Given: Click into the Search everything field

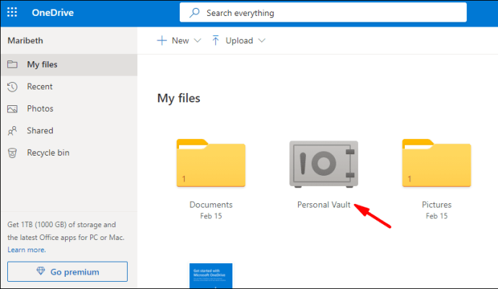Looking at the screenshot, I should (x=325, y=13).
